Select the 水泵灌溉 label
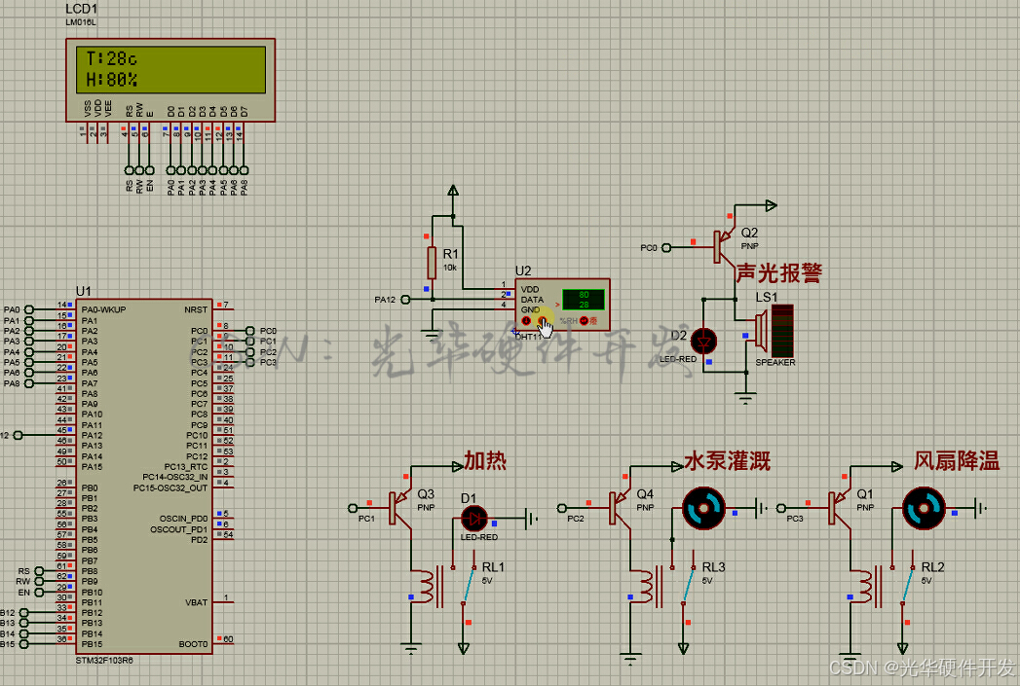1020x686 pixels. click(728, 461)
